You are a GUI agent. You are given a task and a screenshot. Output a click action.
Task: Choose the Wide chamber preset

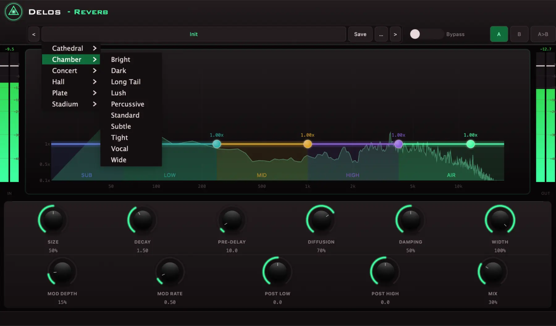[131, 160]
